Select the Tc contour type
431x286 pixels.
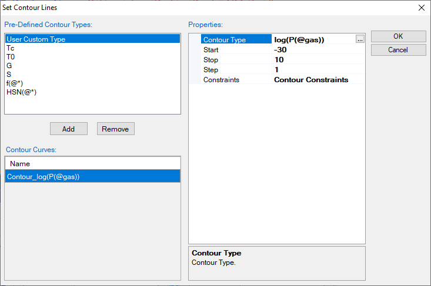(10, 48)
